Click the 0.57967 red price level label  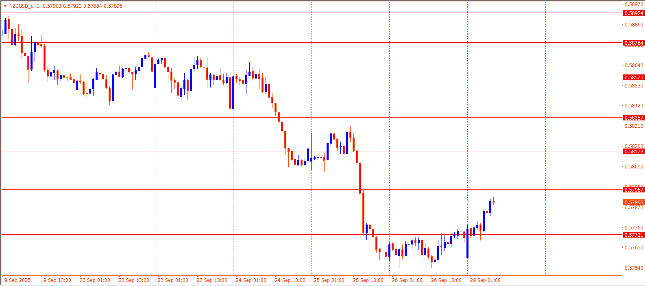634,190
